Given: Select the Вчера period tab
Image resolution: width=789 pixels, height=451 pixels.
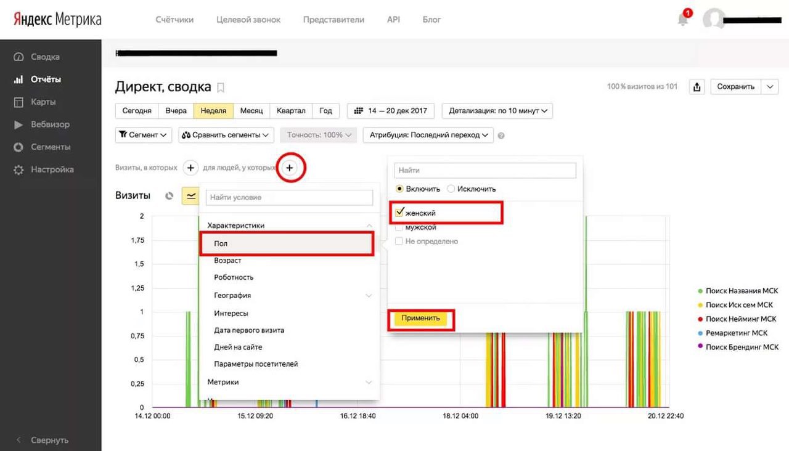Looking at the screenshot, I should [x=176, y=111].
